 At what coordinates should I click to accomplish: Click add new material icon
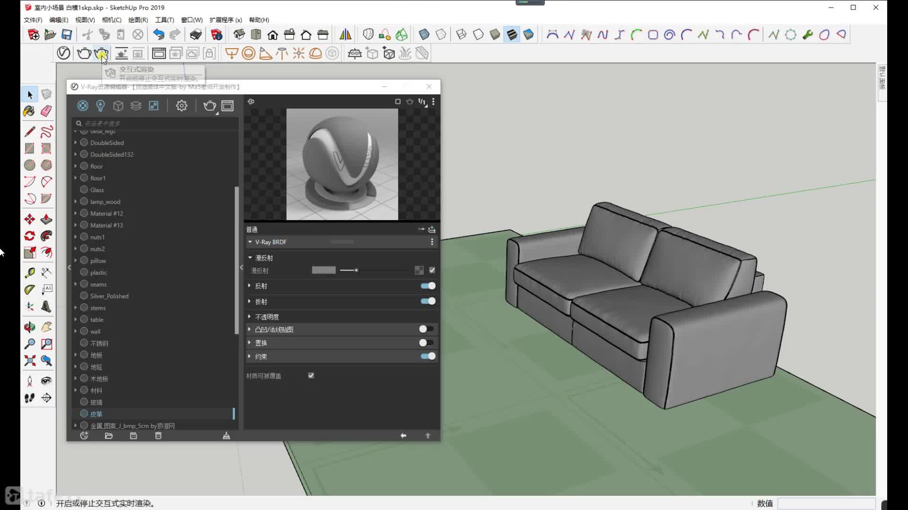click(84, 436)
